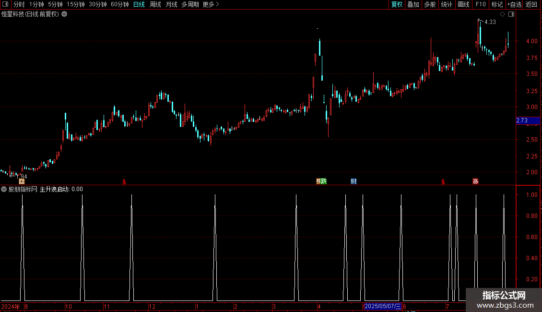Click the 4.00 price axis label
This screenshot has width=542, height=312.
pos(532,41)
